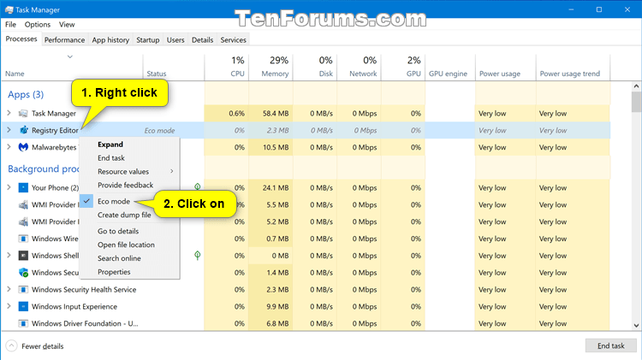Click the green leaf icon on Your Phone row
Screen dimensions: 642x360
coord(198,187)
